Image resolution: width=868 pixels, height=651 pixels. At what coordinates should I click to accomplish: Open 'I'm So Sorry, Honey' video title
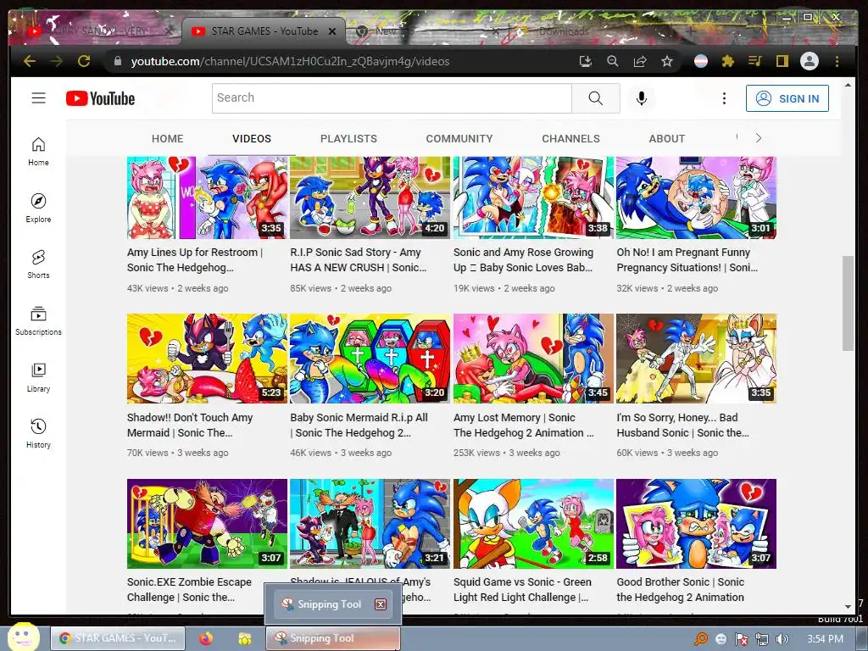point(682,426)
